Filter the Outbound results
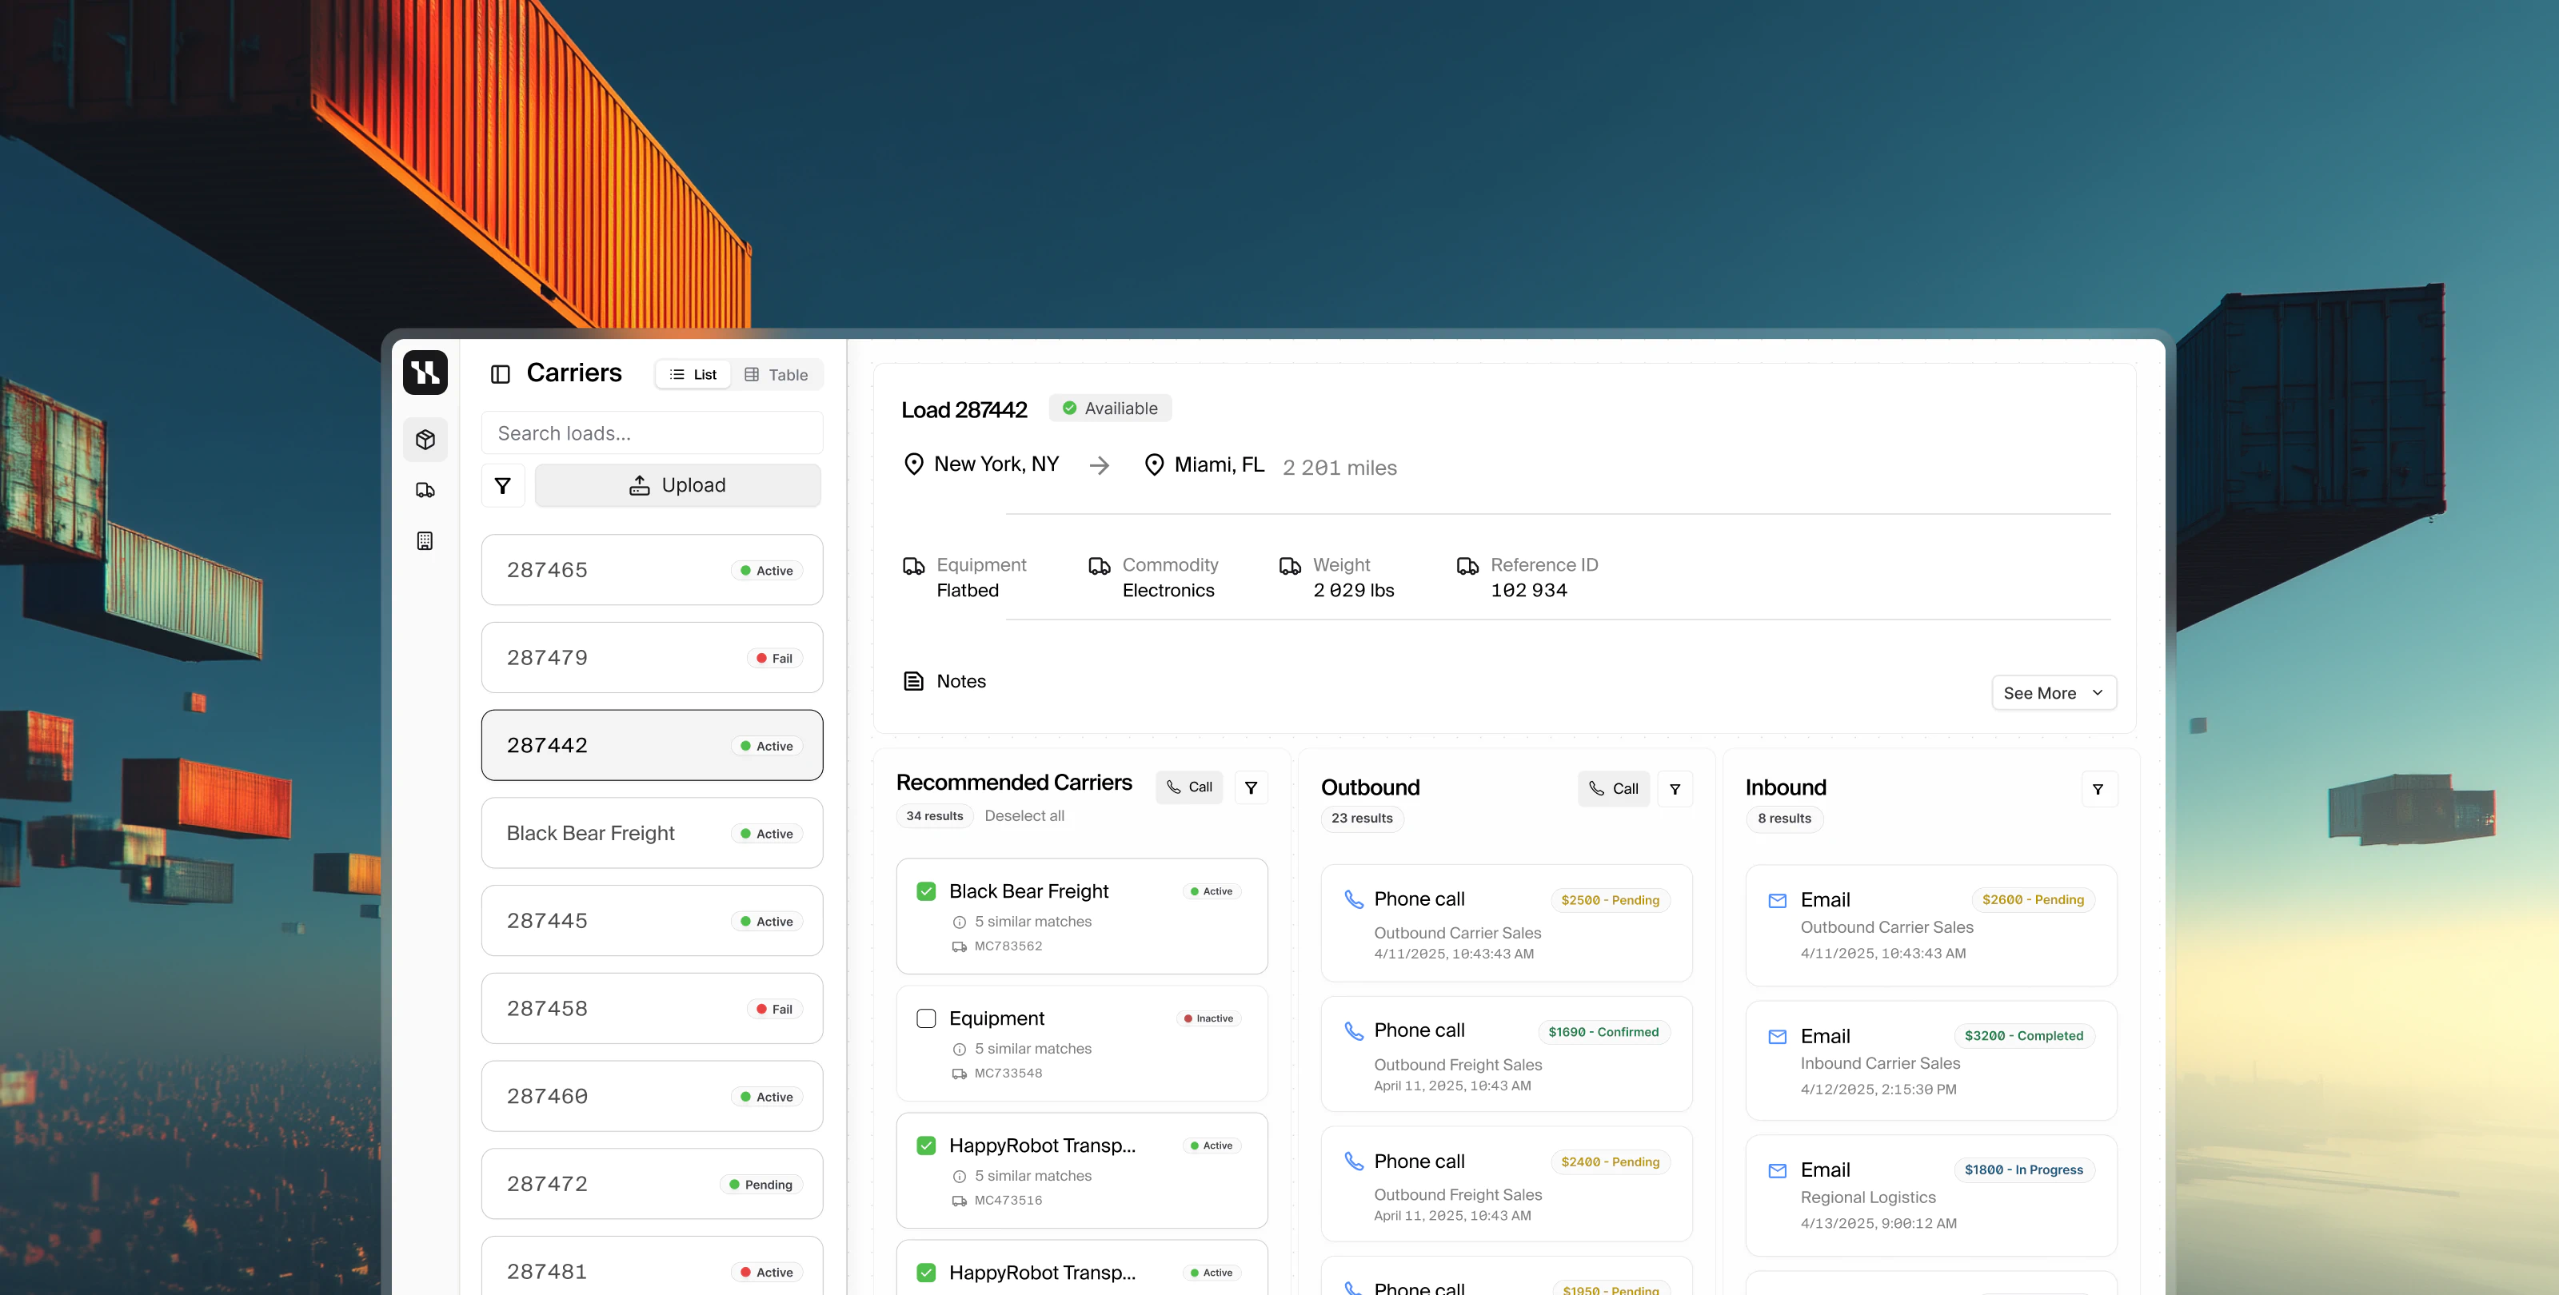 pyautogui.click(x=1675, y=788)
